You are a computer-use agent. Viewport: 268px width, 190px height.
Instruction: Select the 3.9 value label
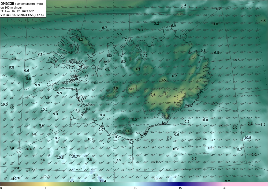(116, 88)
